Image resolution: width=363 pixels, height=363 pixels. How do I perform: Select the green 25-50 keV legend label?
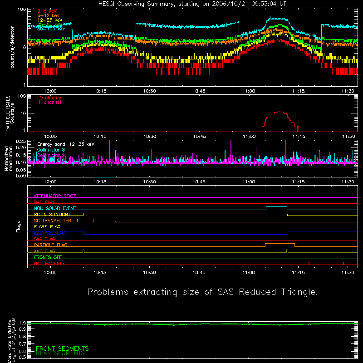(50, 25)
